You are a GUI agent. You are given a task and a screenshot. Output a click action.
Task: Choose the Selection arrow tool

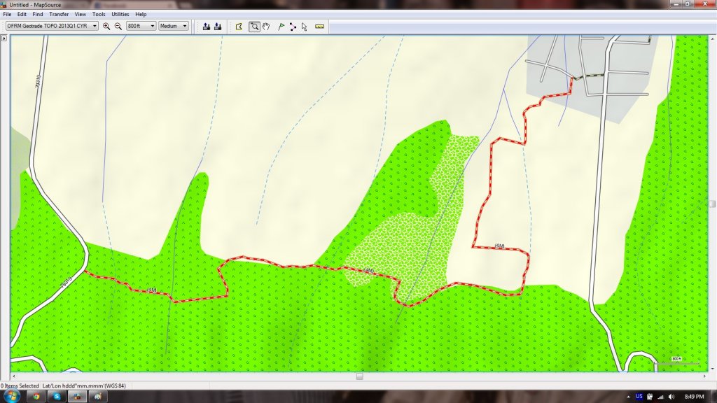(x=305, y=26)
